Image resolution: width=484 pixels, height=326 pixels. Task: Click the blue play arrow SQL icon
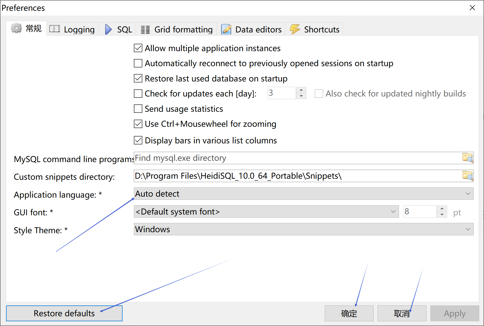coord(108,29)
